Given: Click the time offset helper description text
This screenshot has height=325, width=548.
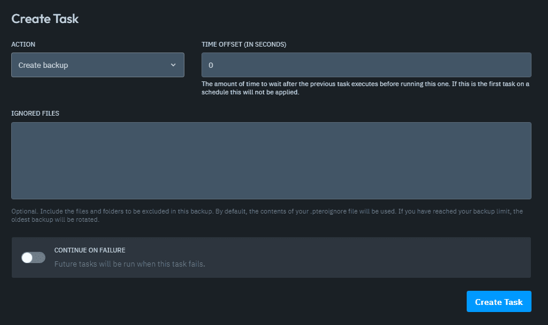Looking at the screenshot, I should coord(365,88).
